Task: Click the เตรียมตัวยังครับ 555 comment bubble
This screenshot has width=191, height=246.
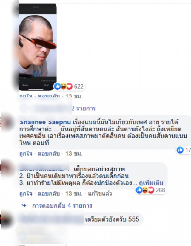Action: (112, 219)
